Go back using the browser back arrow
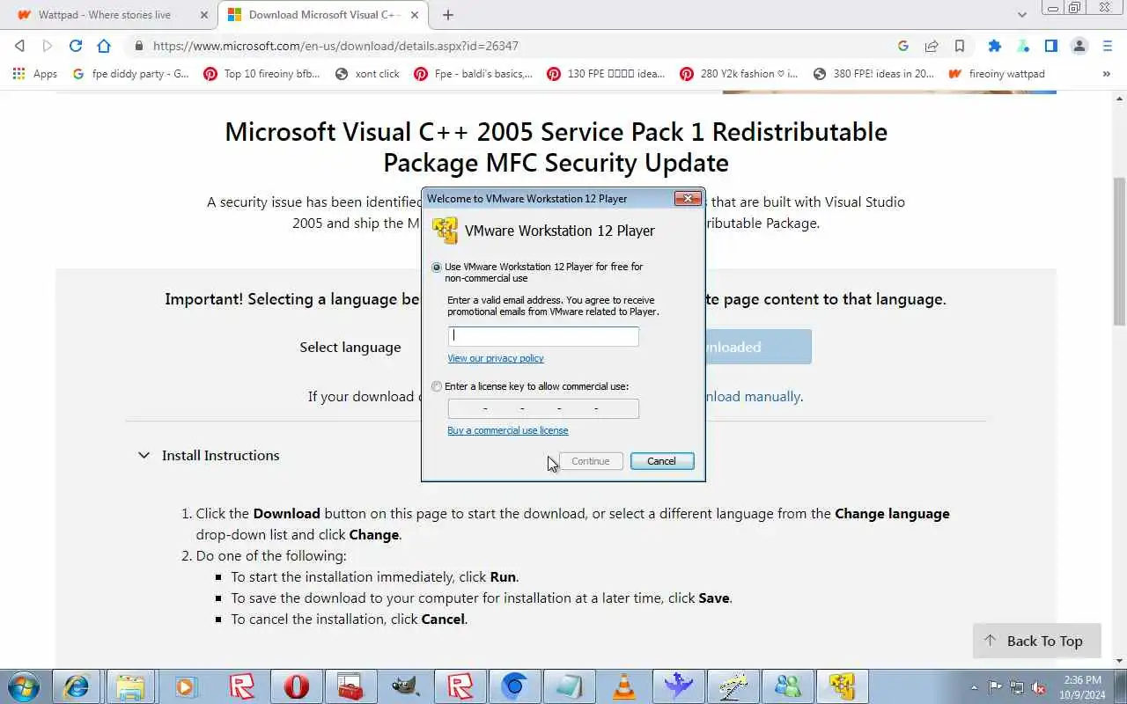This screenshot has width=1127, height=704. (x=19, y=46)
